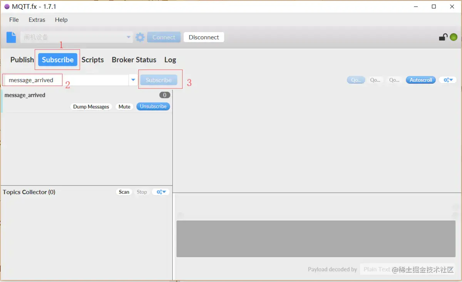Click the green connection status indicator
This screenshot has height=282, width=462.
click(x=454, y=37)
